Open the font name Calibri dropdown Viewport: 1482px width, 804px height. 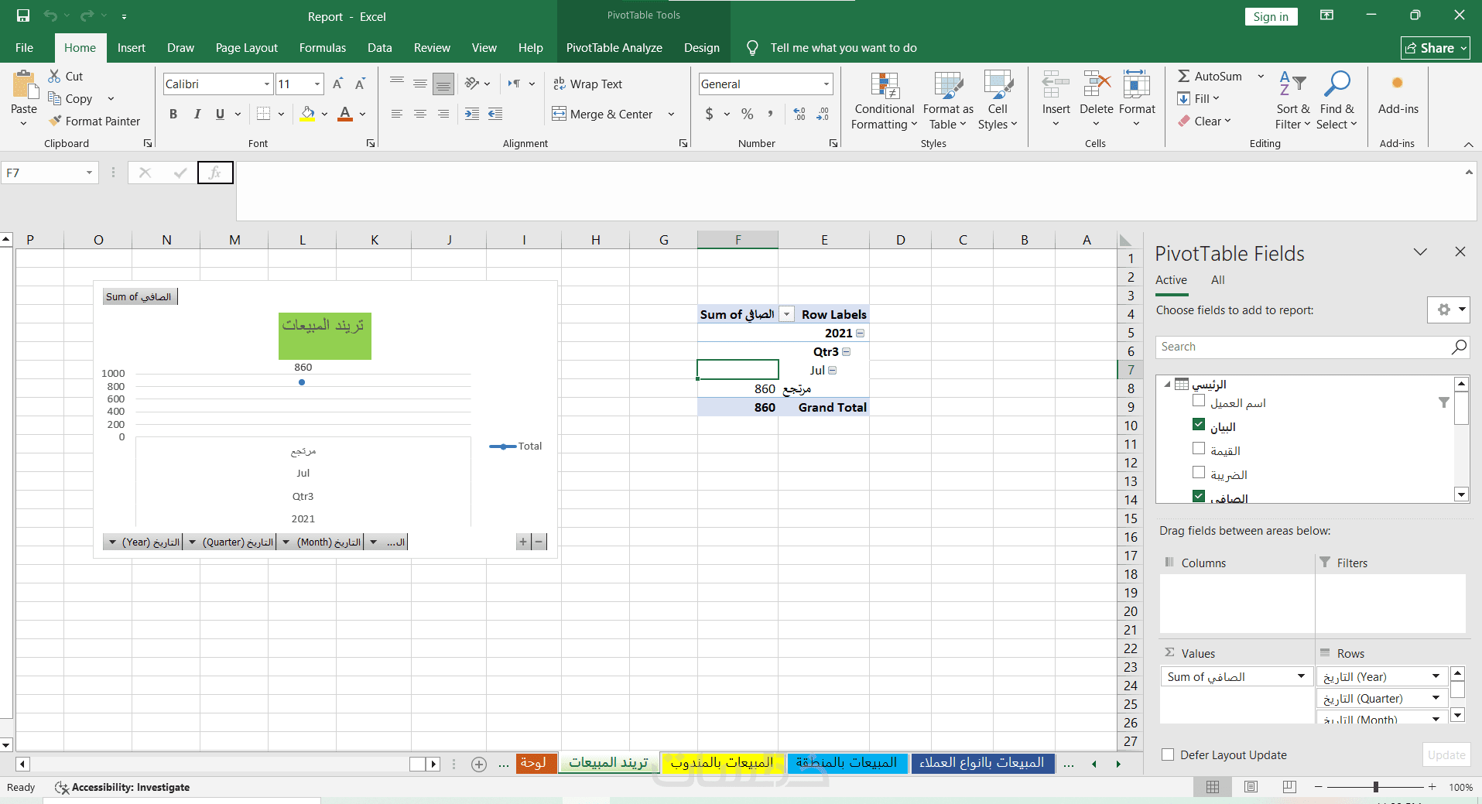pyautogui.click(x=267, y=84)
